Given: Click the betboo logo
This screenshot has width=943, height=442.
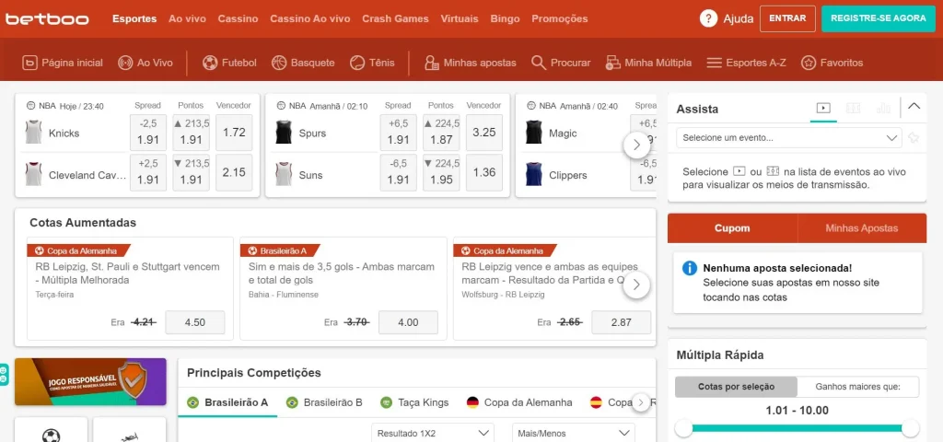Looking at the screenshot, I should click(x=47, y=18).
